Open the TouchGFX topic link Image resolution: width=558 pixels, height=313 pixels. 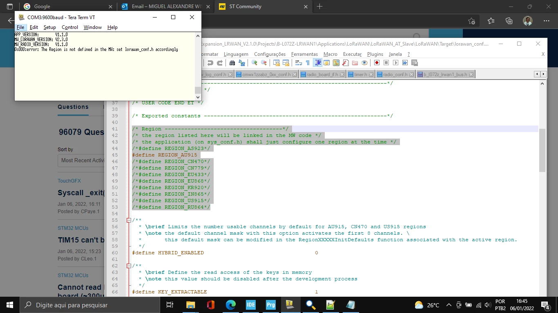(69, 181)
